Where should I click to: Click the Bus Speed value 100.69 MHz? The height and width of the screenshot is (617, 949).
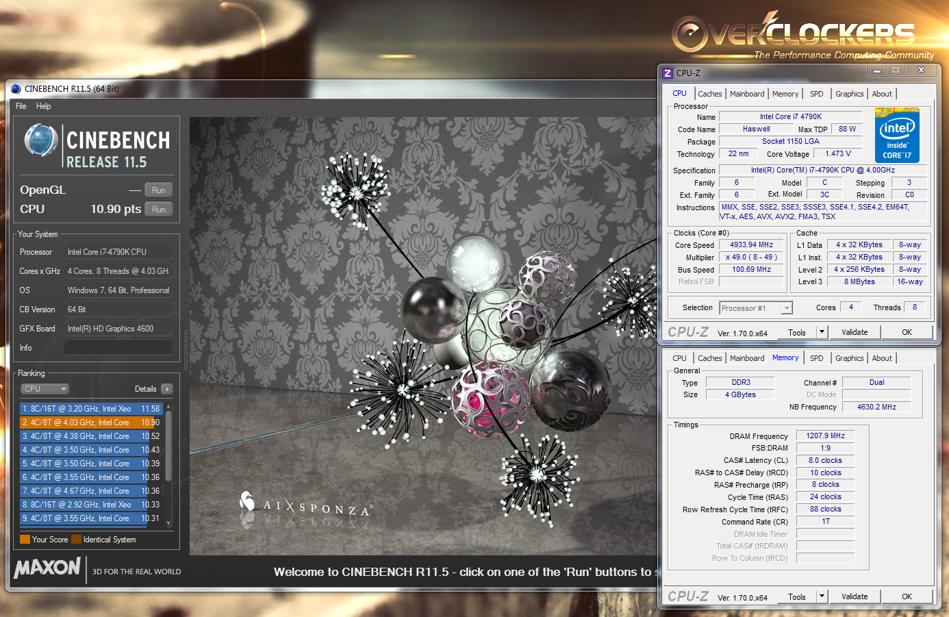click(x=751, y=270)
